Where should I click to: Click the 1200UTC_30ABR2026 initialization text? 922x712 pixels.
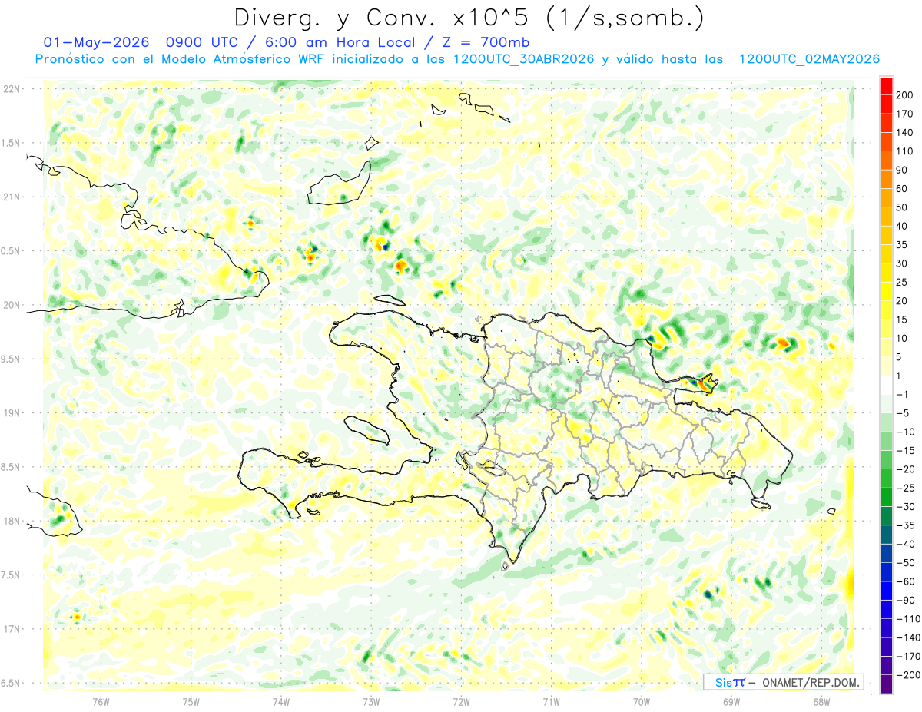pos(523,59)
